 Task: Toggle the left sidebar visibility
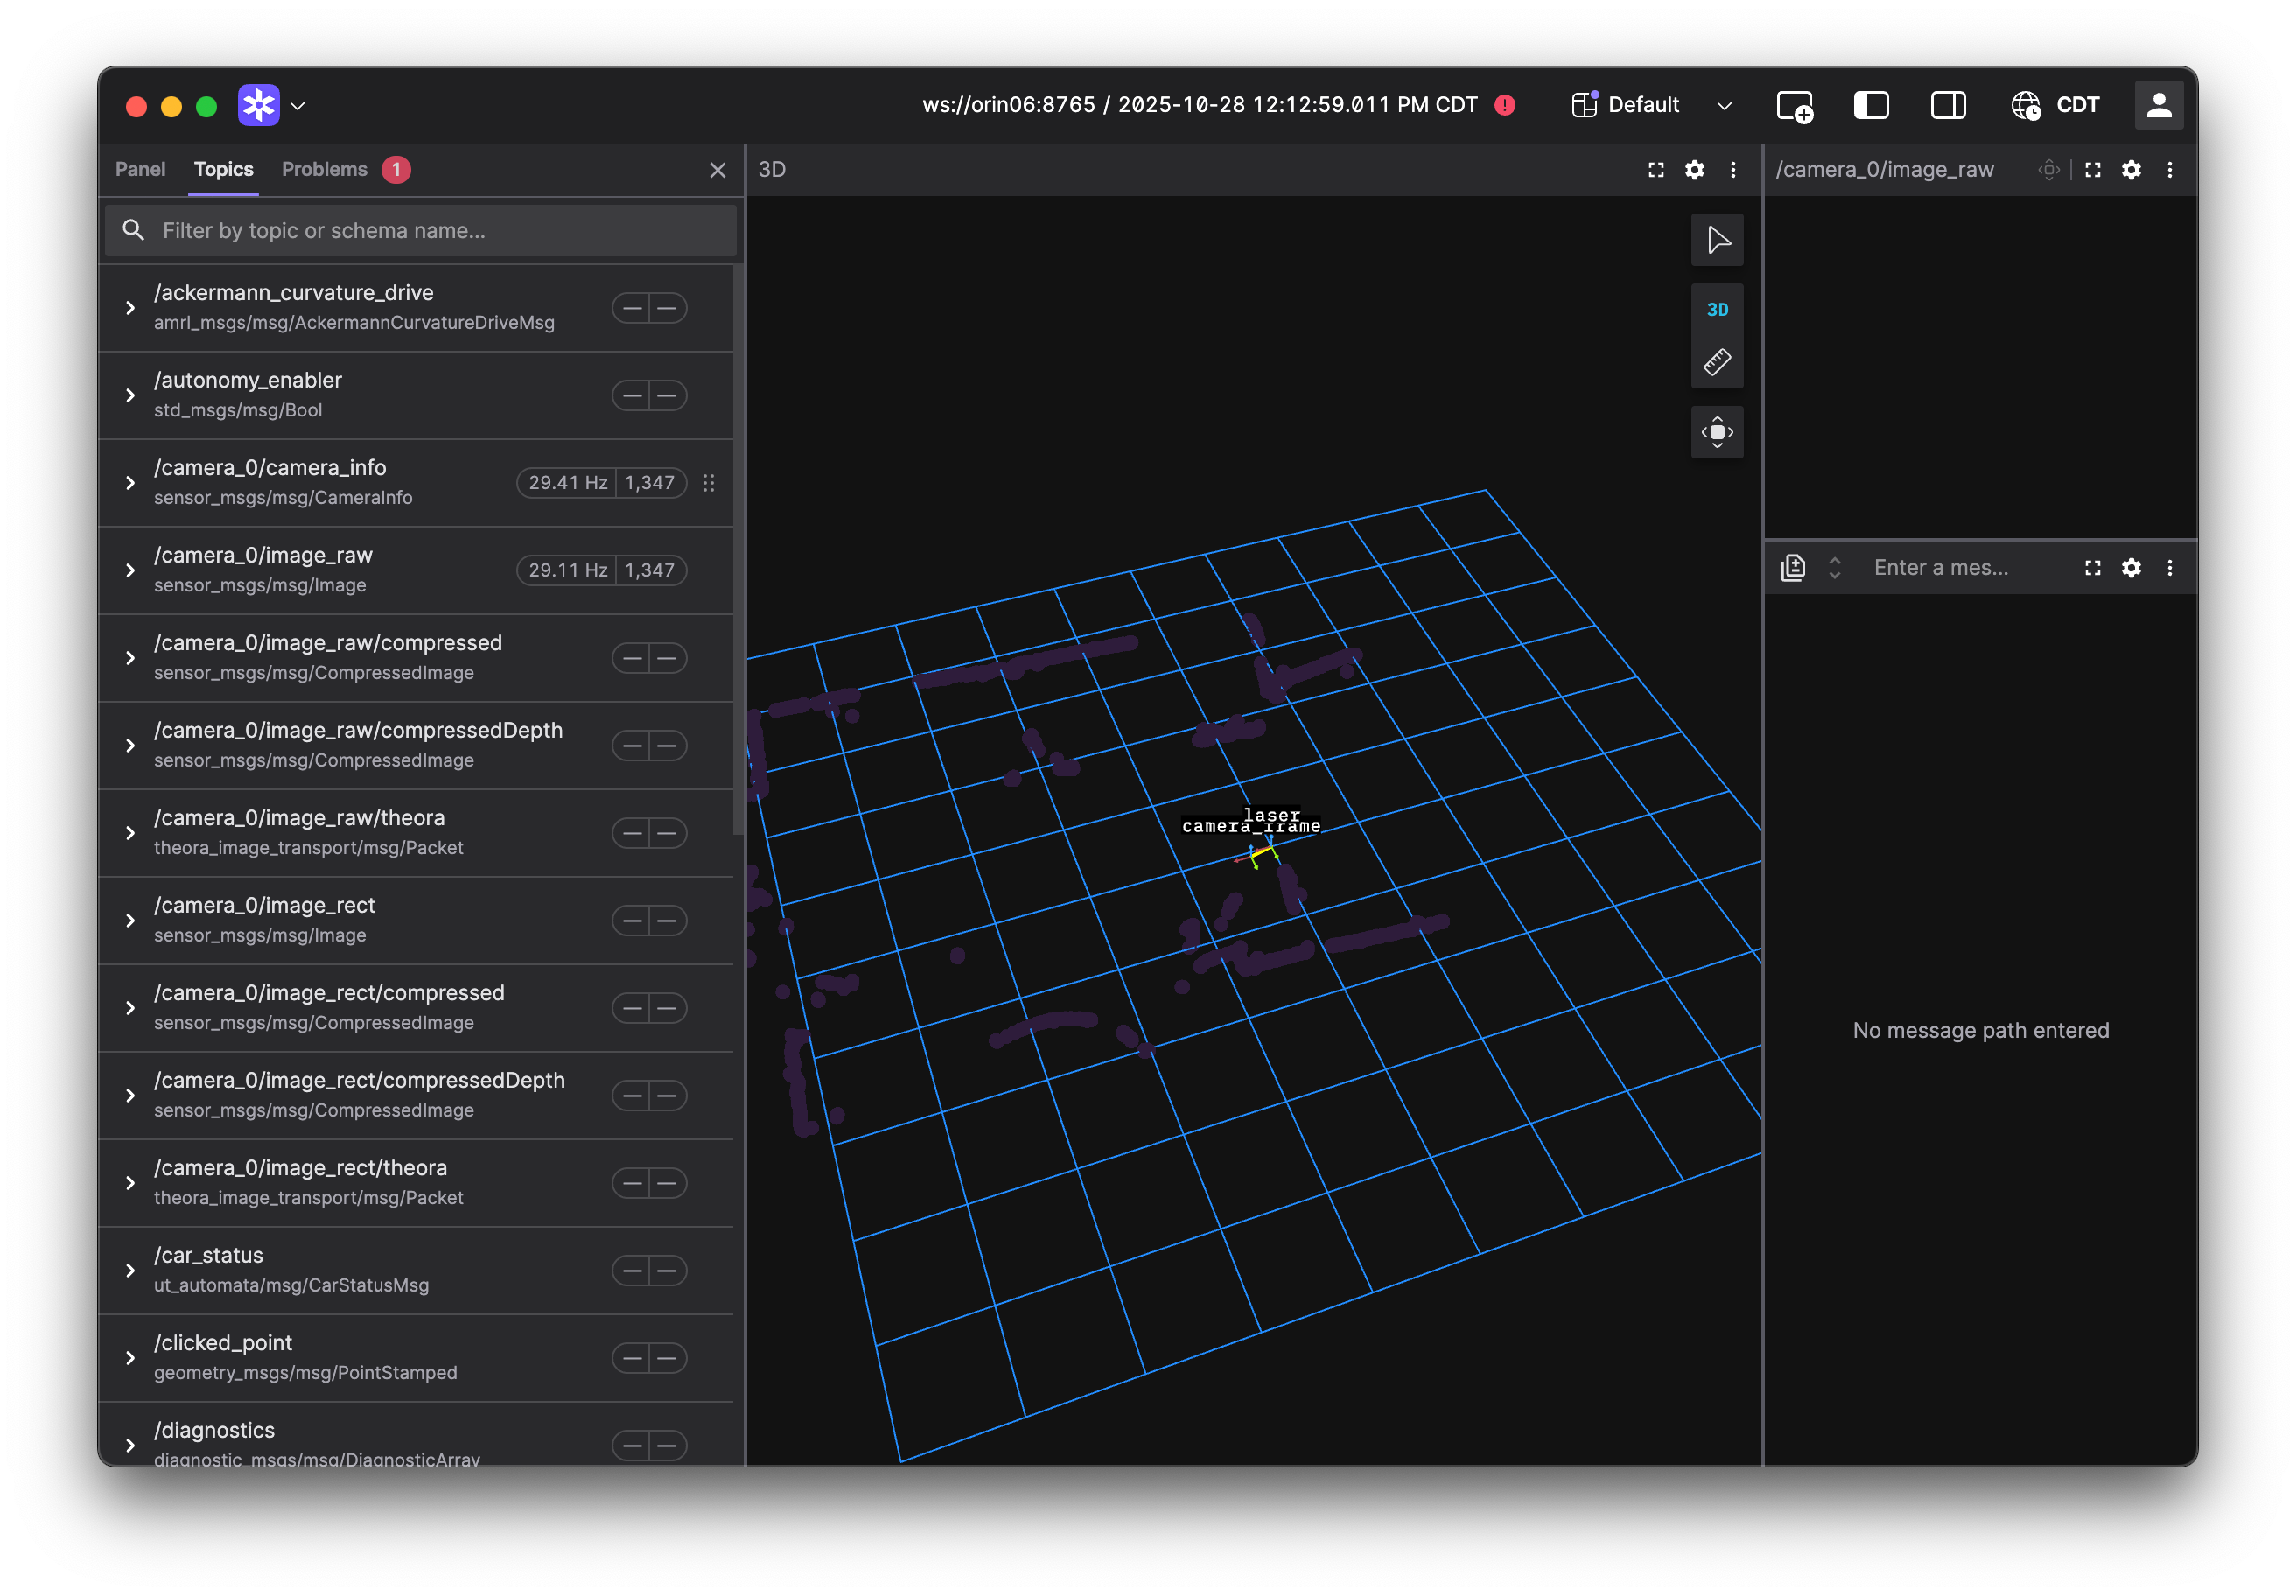tap(1870, 106)
